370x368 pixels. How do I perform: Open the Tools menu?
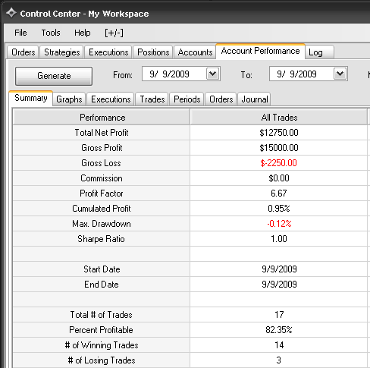(x=51, y=33)
